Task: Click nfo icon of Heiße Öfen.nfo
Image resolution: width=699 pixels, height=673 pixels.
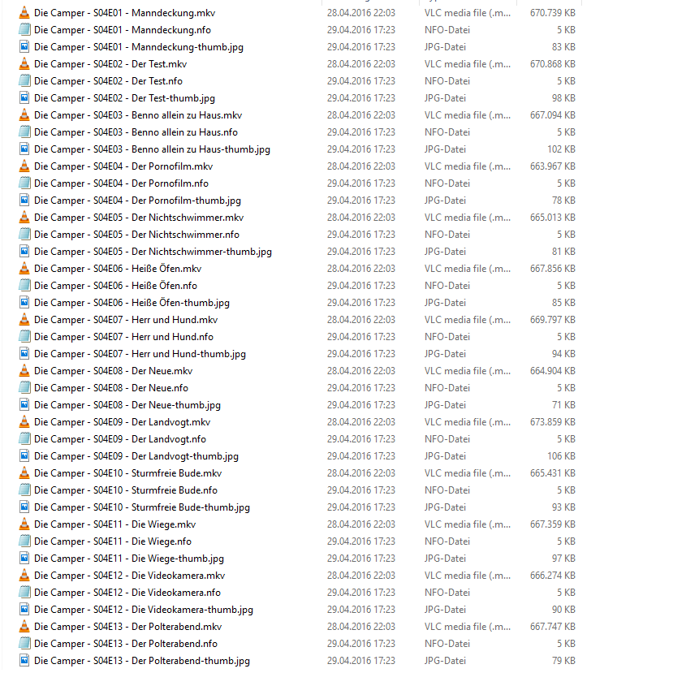Action: tap(24, 286)
